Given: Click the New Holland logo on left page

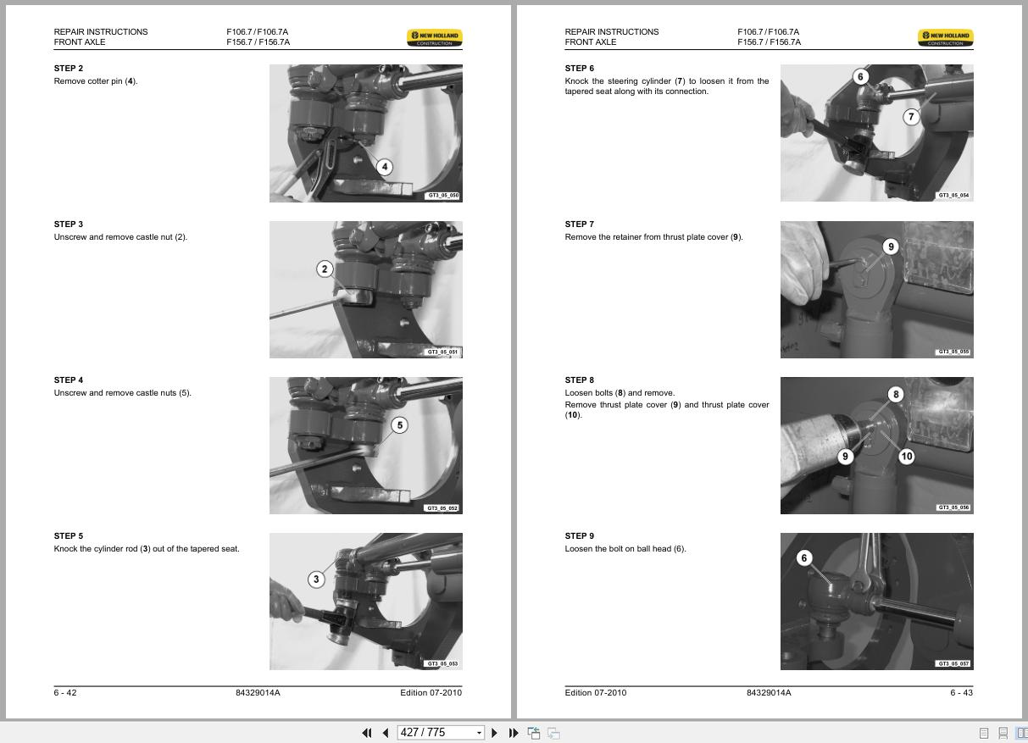Looking at the screenshot, I should [435, 37].
